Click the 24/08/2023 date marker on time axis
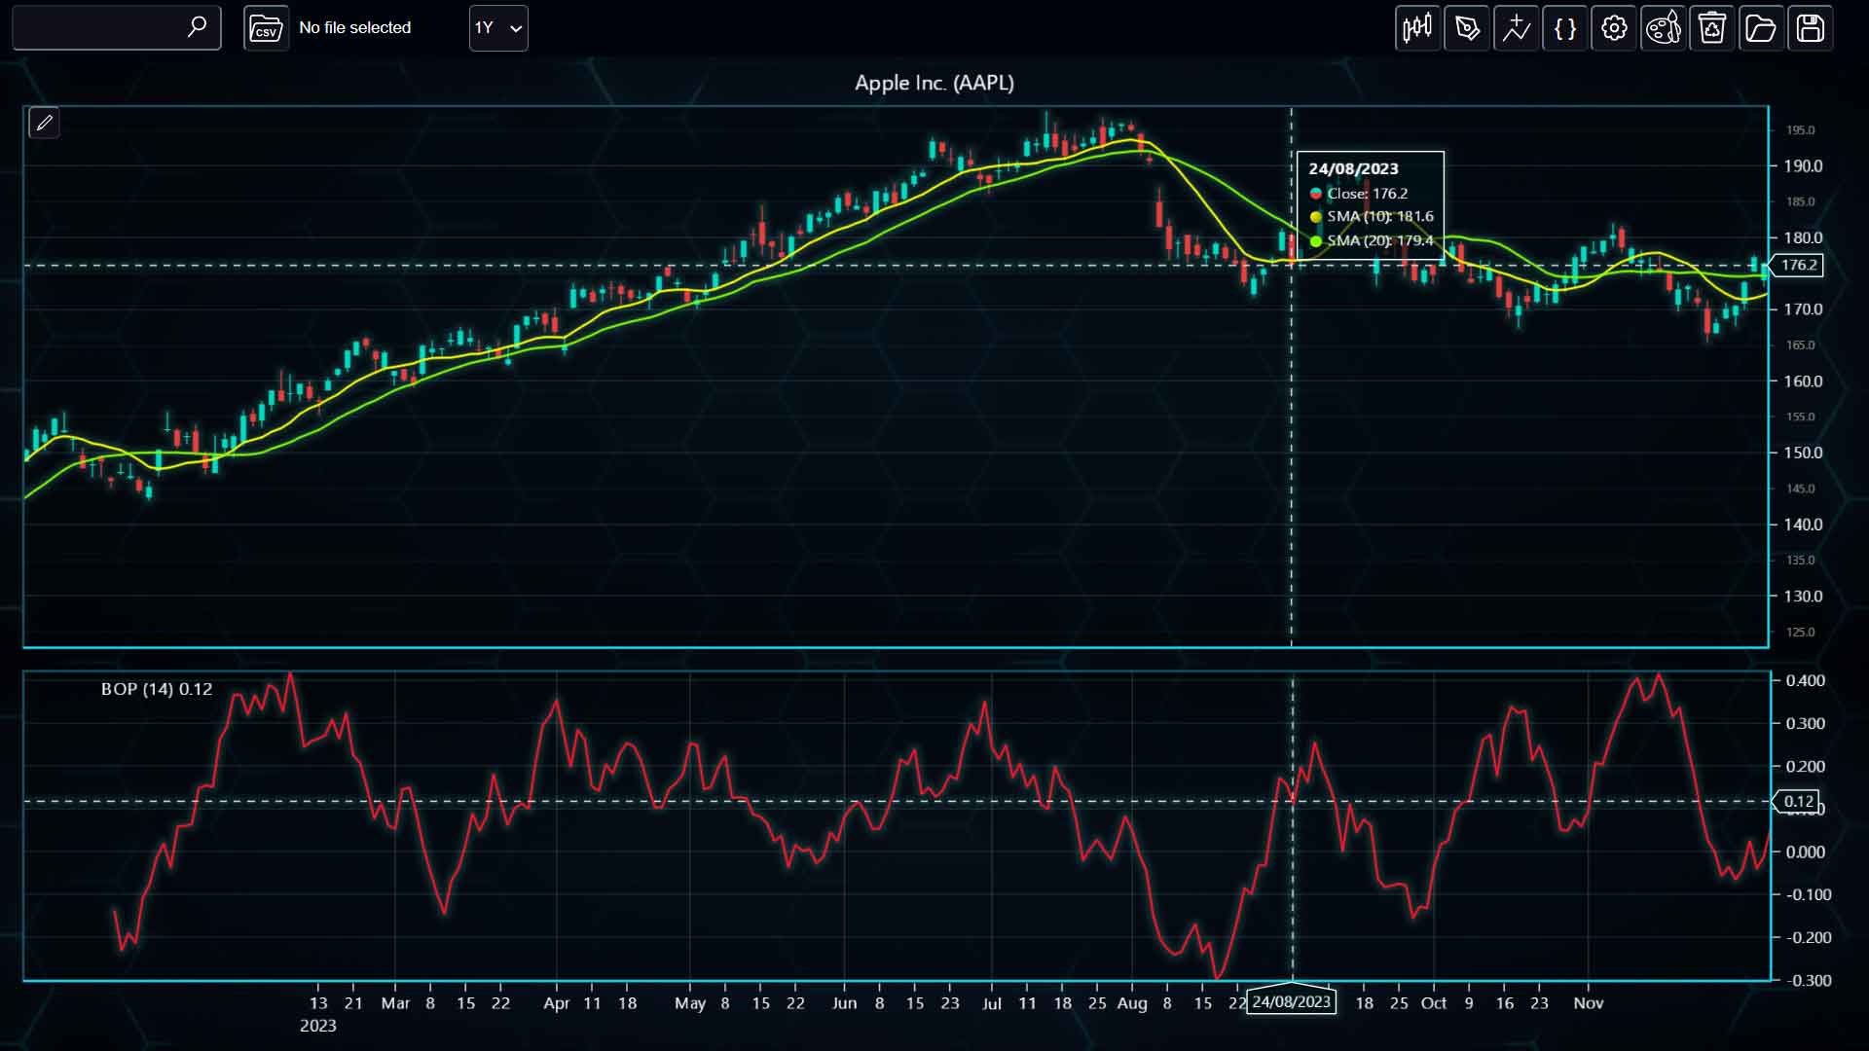 pyautogui.click(x=1292, y=1001)
